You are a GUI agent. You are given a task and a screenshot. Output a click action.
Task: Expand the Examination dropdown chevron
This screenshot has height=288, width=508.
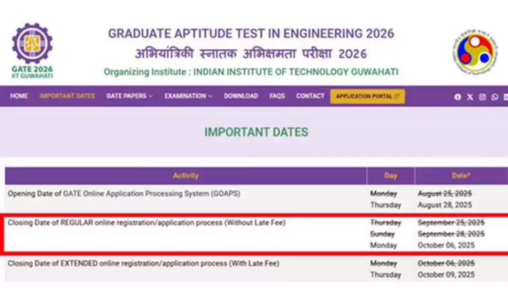pyautogui.click(x=210, y=96)
